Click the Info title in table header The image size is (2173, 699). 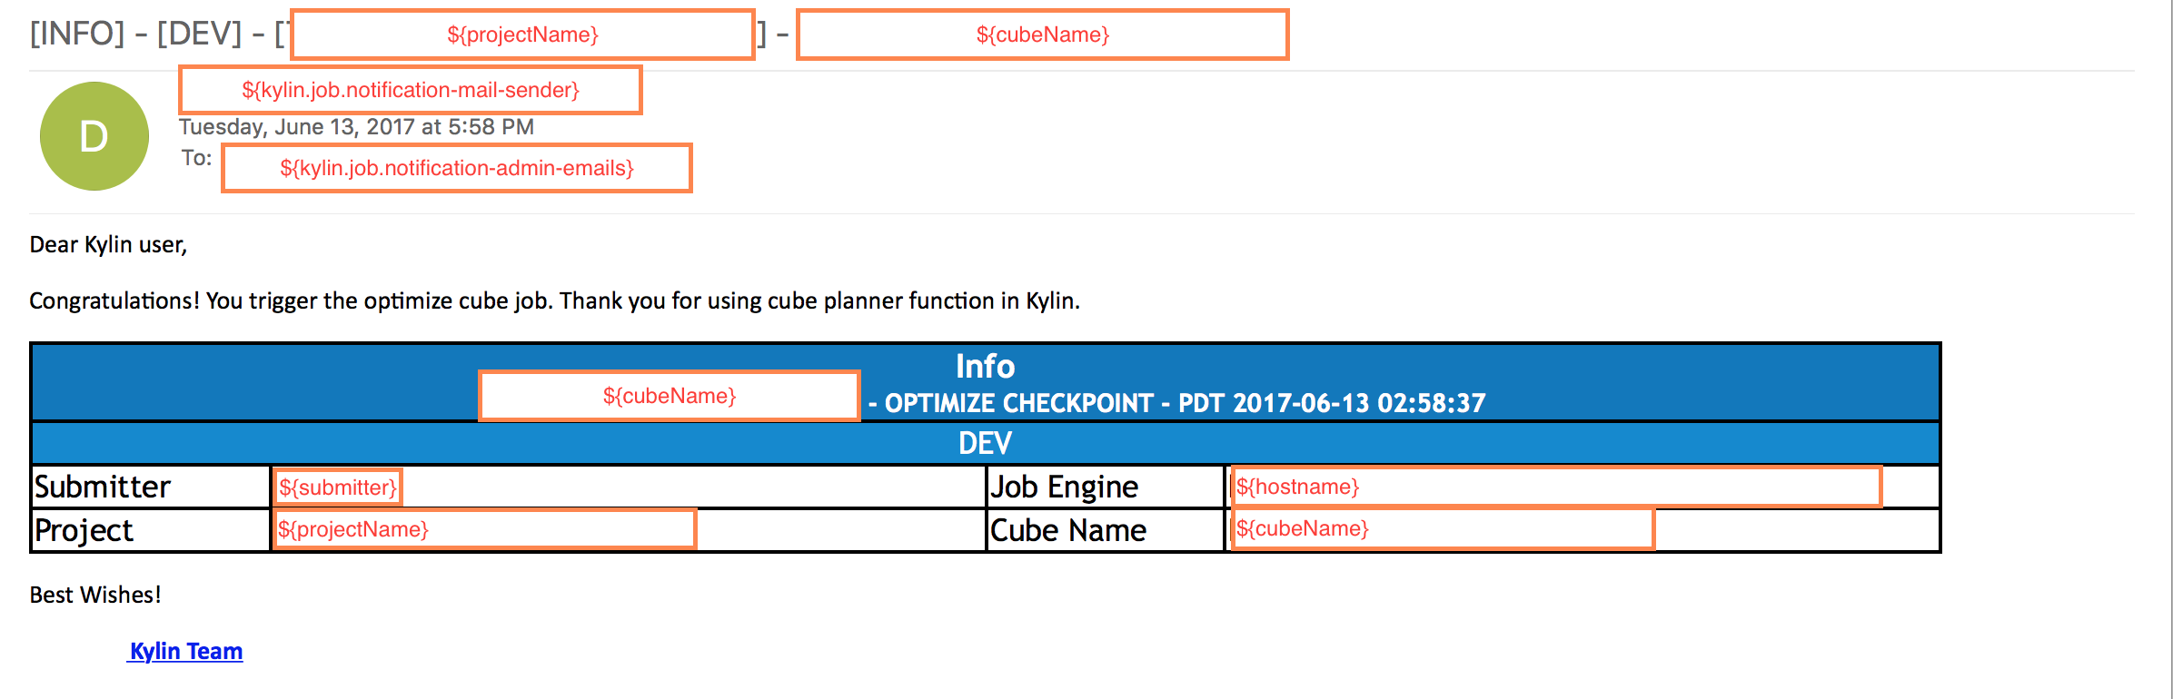pyautogui.click(x=985, y=366)
